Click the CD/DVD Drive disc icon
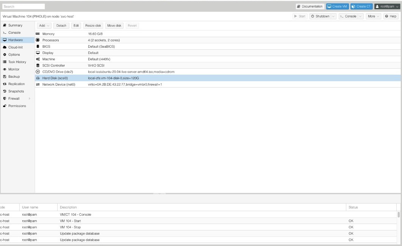The image size is (402, 246). pyautogui.click(x=38, y=72)
